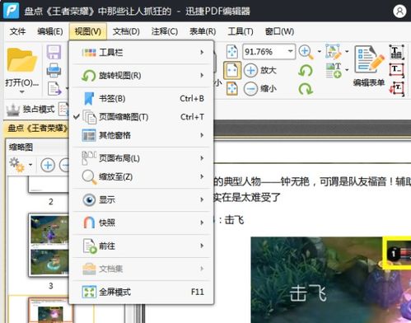Rotate view counterclockwise icon
The height and width of the screenshot is (323, 411).
[x=306, y=71]
